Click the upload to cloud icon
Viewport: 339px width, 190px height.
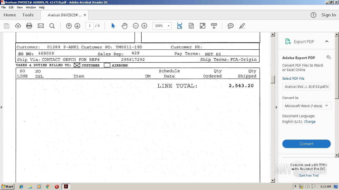tap(18, 26)
